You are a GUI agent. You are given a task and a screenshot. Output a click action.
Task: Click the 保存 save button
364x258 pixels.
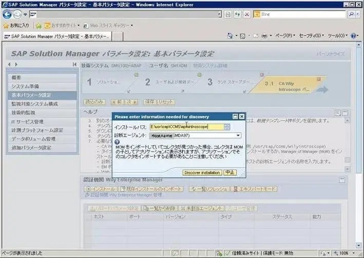pyautogui.click(x=150, y=102)
